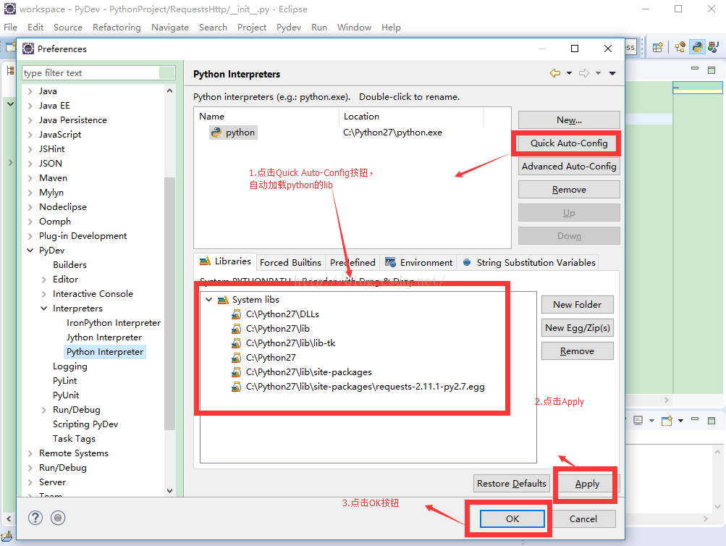726x546 pixels.
Task: Open the Window menu
Action: point(354,28)
